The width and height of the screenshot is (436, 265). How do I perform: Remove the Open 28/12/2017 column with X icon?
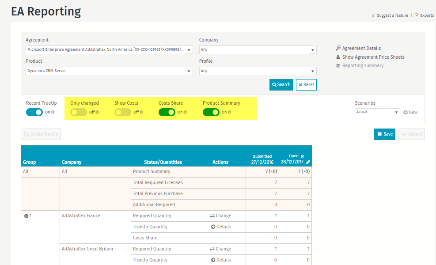[303, 156]
